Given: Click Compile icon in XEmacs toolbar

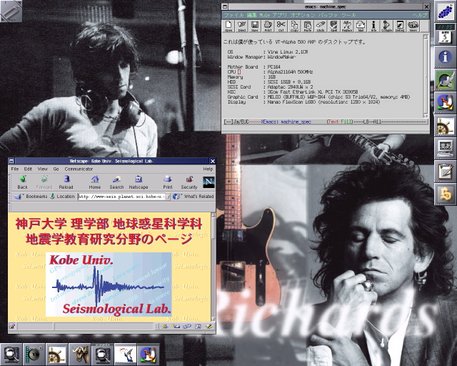Looking at the screenshot, I should 387,26.
